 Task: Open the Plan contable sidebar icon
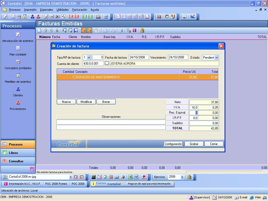point(18,48)
